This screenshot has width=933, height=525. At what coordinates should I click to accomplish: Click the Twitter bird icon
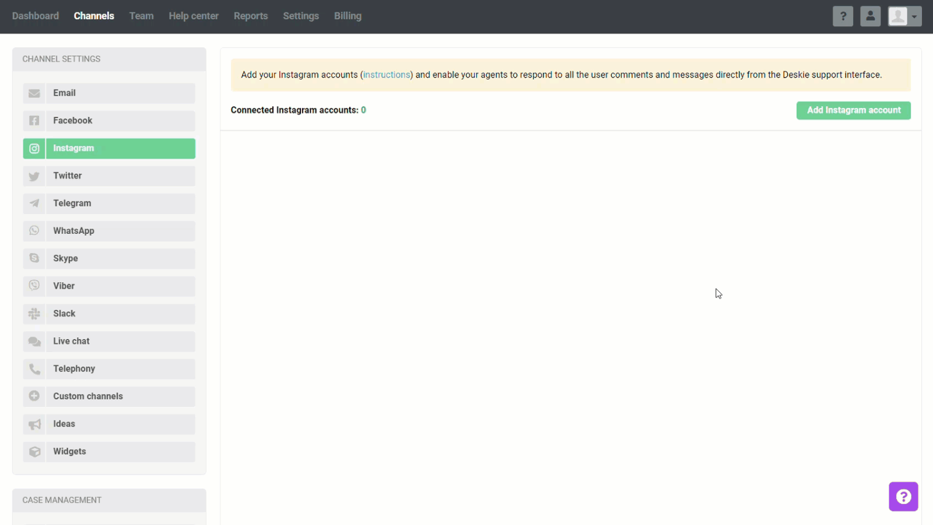(34, 176)
